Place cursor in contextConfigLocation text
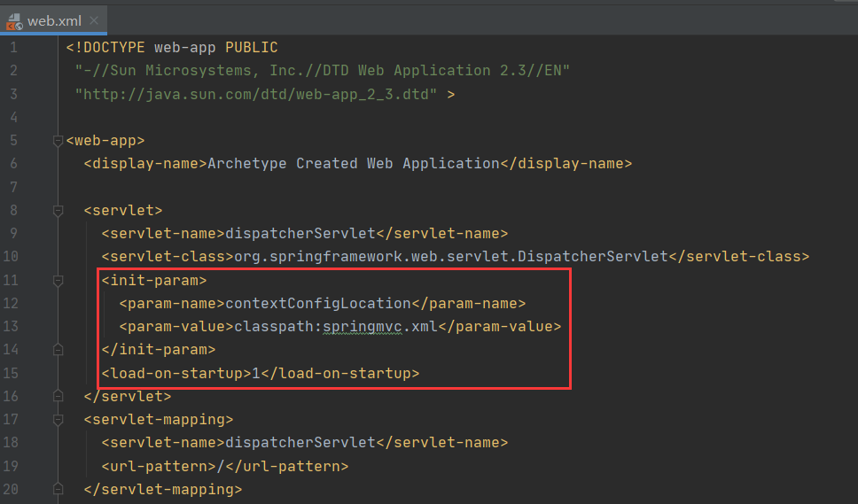 pyautogui.click(x=318, y=304)
